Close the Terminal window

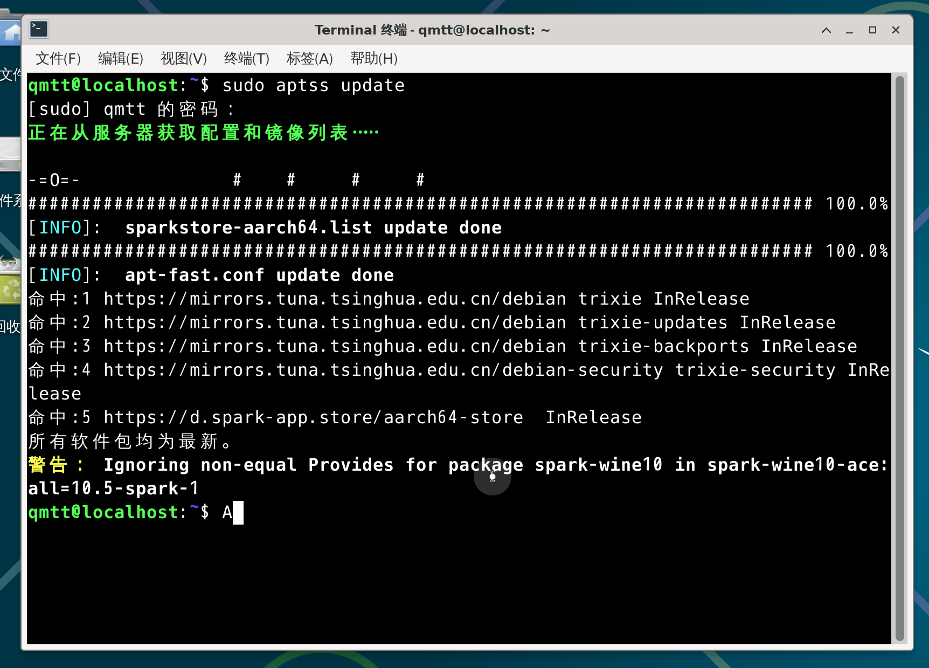coord(896,30)
